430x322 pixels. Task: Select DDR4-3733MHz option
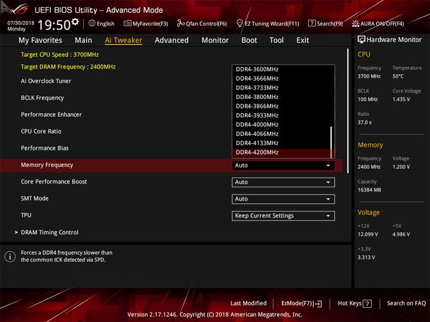pyautogui.click(x=281, y=88)
